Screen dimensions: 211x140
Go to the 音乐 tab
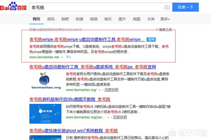[108, 19]
